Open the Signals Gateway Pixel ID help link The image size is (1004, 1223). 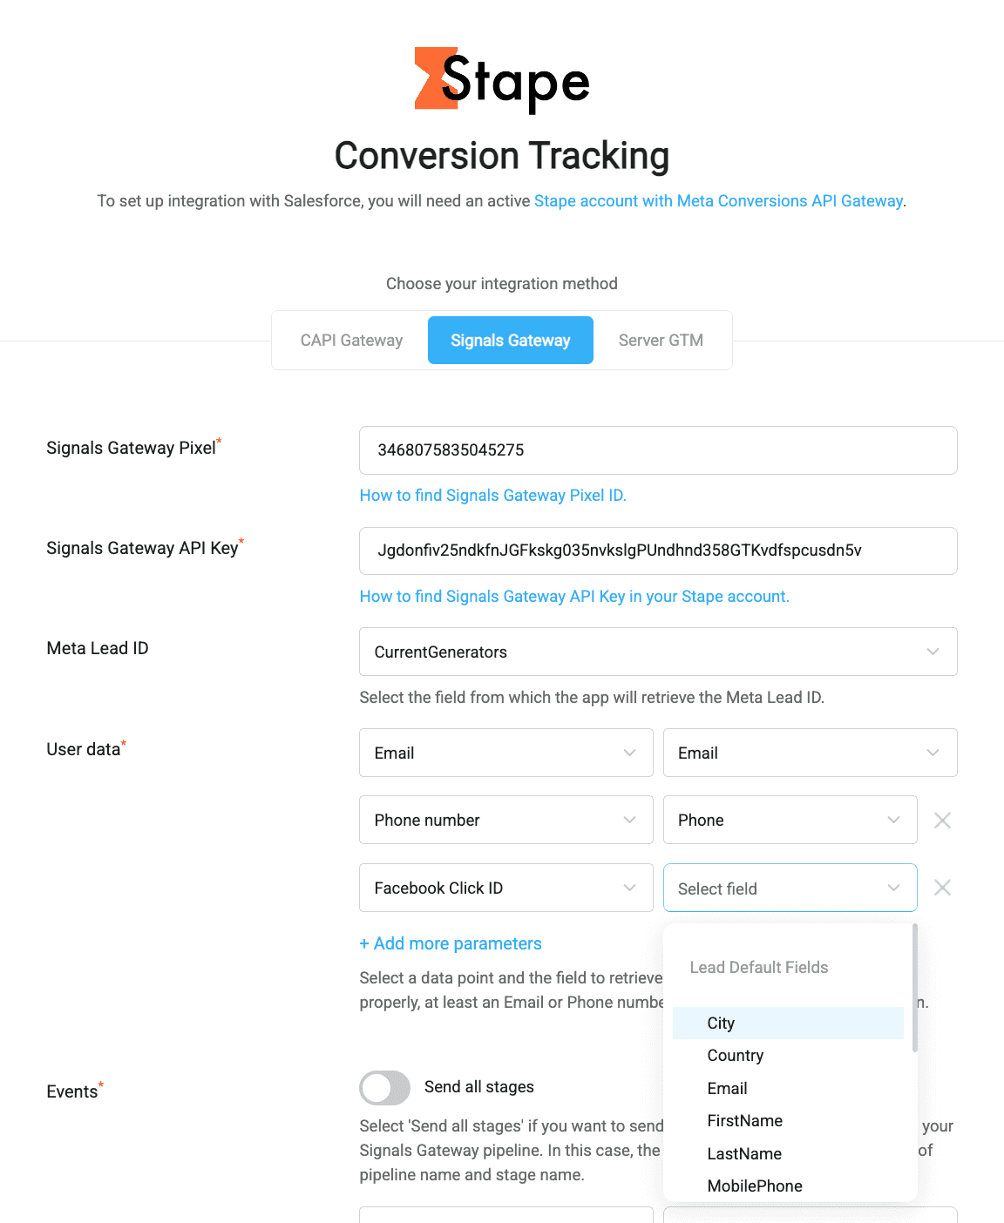492,495
